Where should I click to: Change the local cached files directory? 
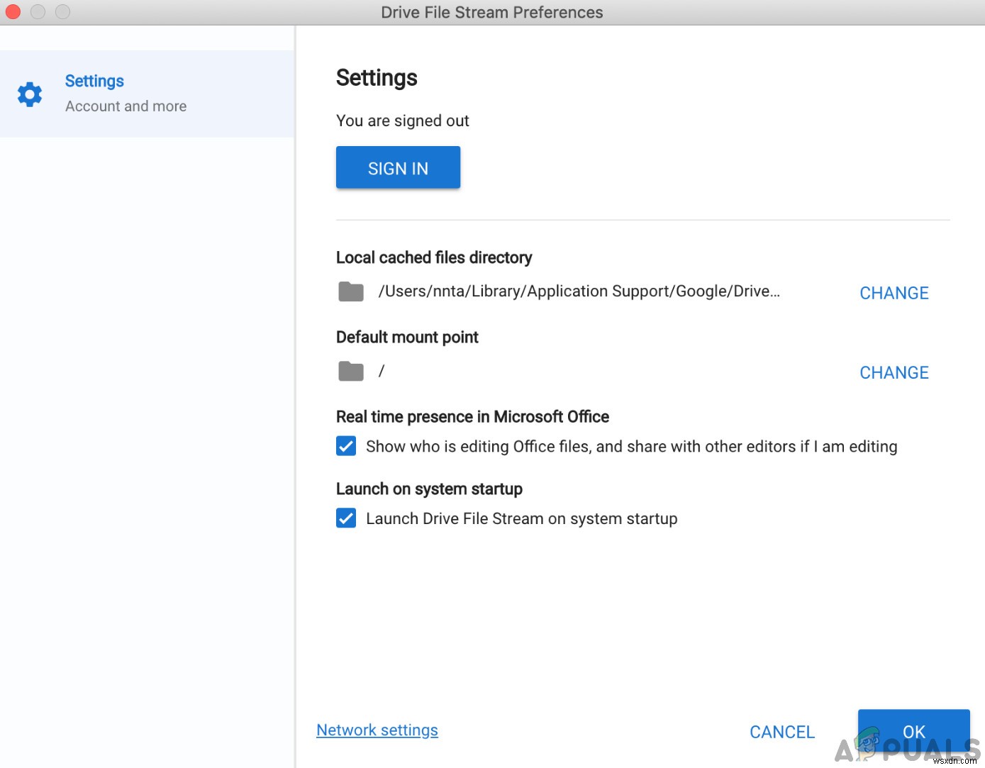point(894,293)
